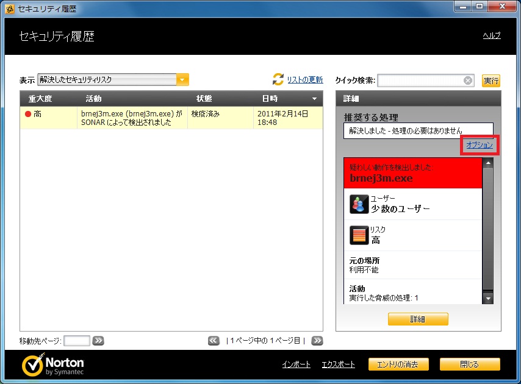Click the 1 ページ中の 1 ページ目 page indicator
Screen dimensions: 521x384
click(x=265, y=341)
